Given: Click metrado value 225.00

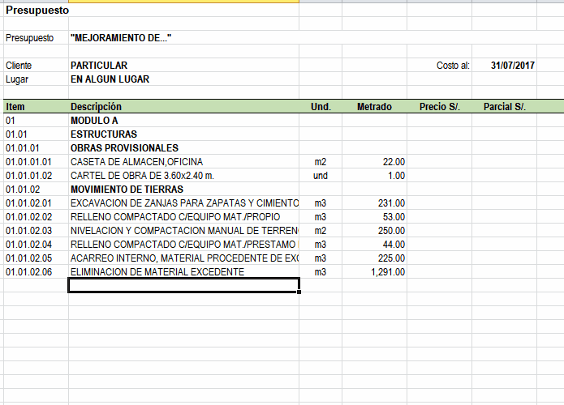Looking at the screenshot, I should (374, 258).
